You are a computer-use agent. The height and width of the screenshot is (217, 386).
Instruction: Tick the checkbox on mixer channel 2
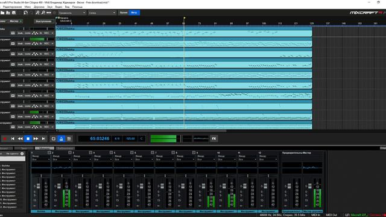point(70,153)
